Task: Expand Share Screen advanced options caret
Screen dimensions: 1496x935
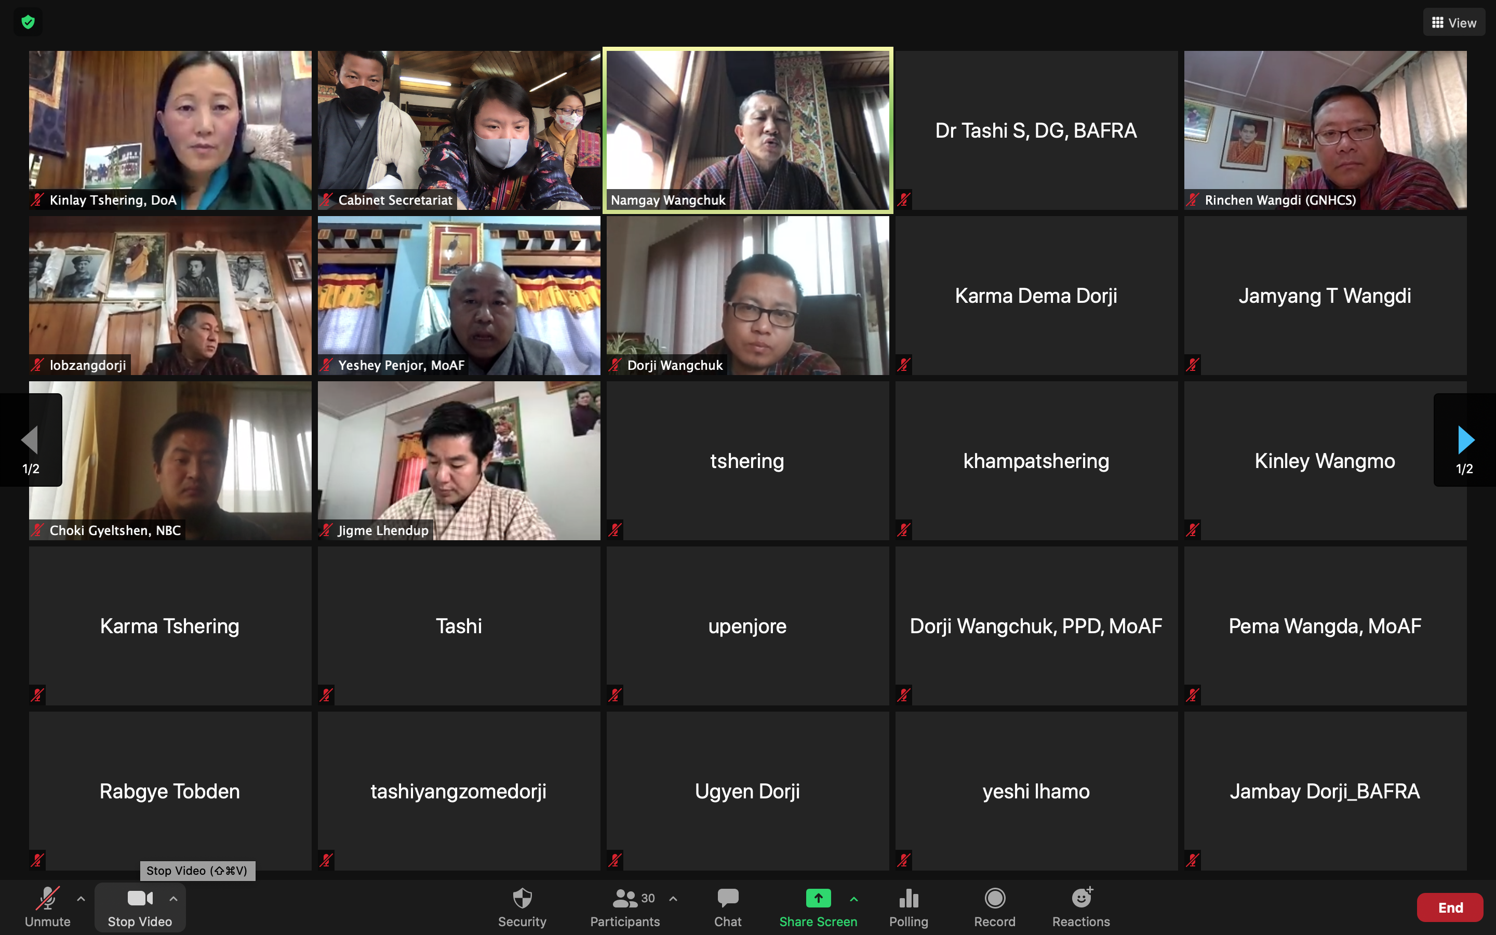Action: click(x=854, y=899)
